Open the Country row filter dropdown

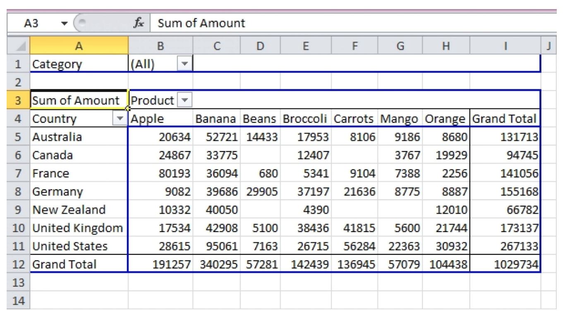120,119
